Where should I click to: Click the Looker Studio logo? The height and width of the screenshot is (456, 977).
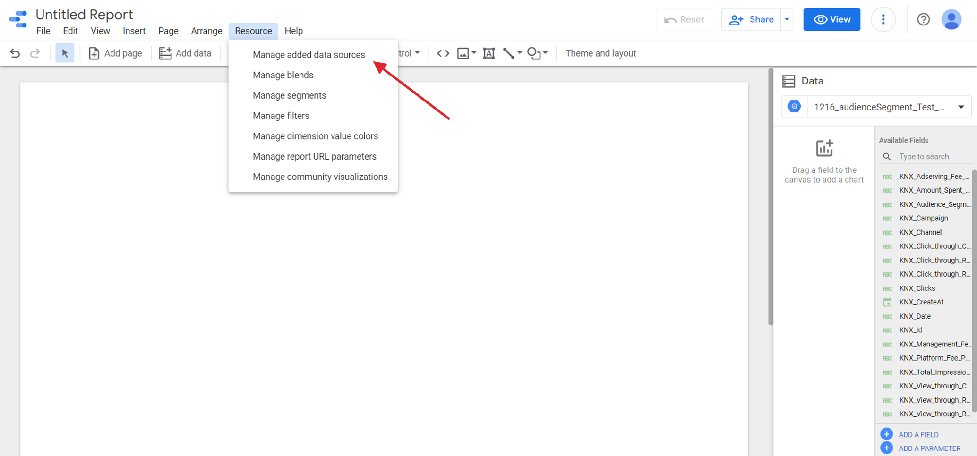18,19
